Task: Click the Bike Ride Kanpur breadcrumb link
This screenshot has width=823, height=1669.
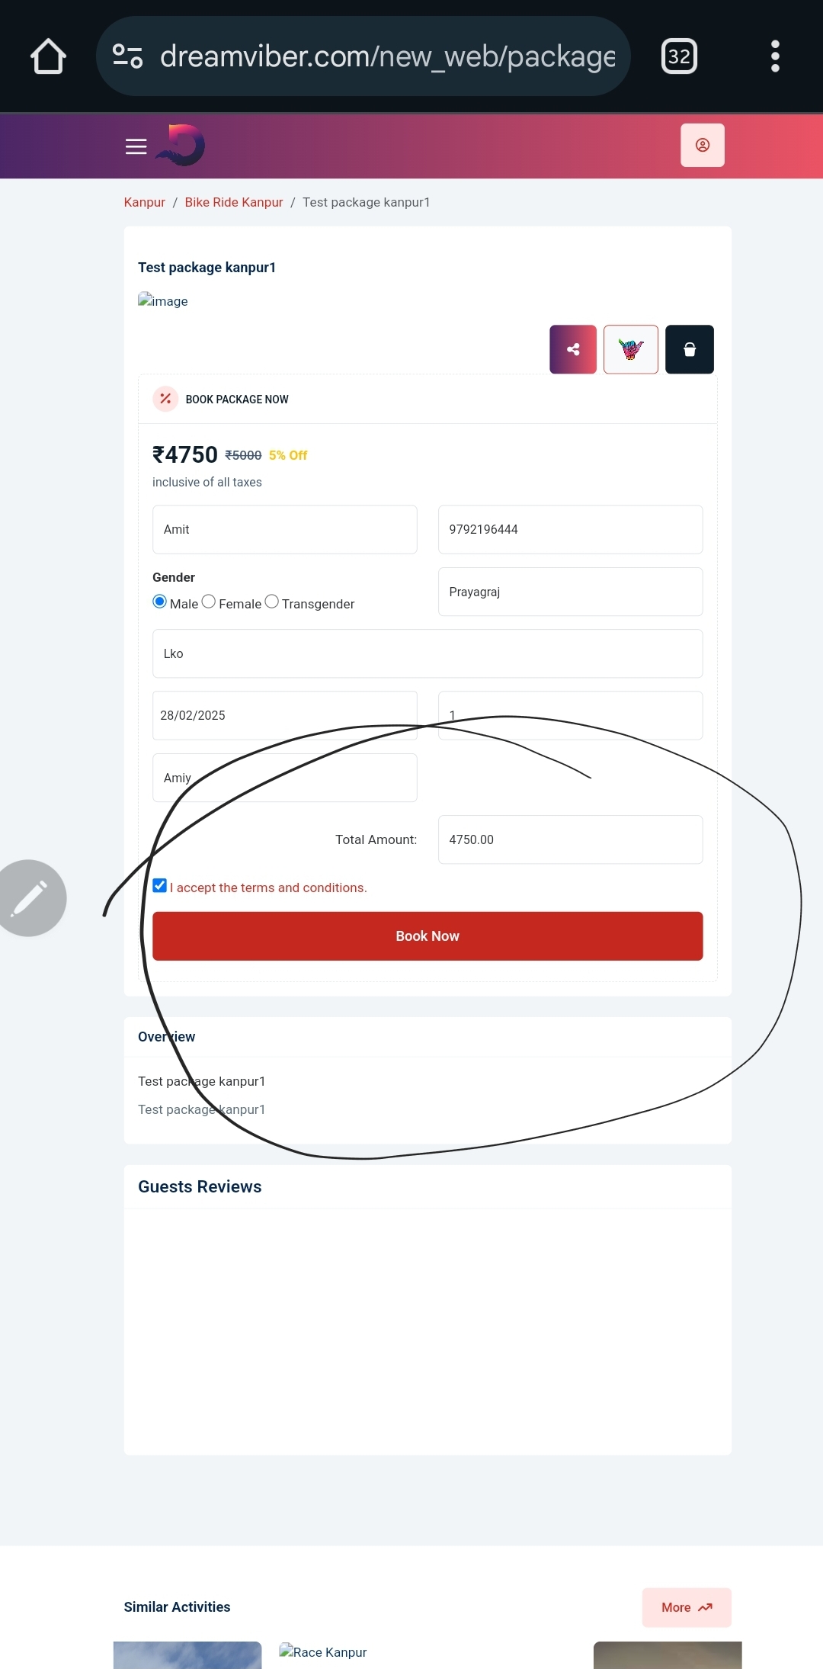Action: pyautogui.click(x=234, y=202)
